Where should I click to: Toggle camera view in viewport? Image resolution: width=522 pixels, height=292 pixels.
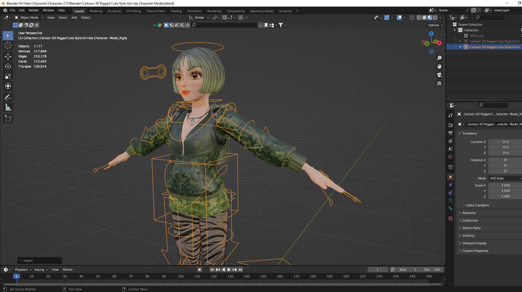click(x=439, y=75)
